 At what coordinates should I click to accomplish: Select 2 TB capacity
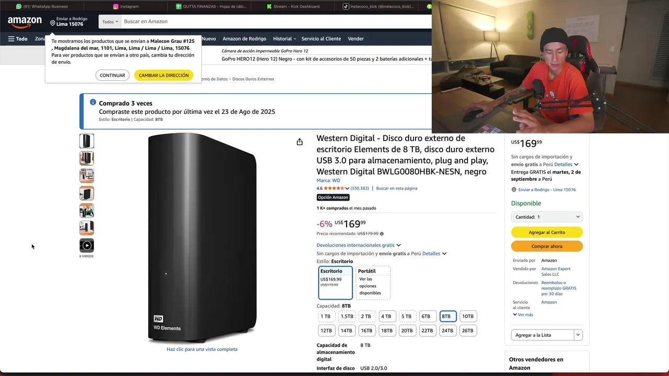(366, 316)
